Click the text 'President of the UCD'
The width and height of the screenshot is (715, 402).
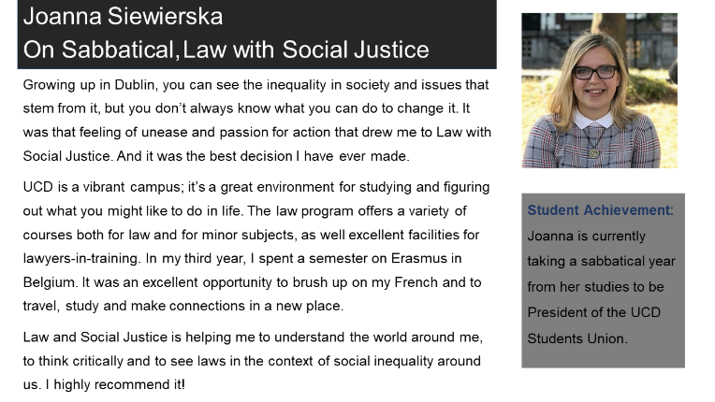tap(593, 312)
